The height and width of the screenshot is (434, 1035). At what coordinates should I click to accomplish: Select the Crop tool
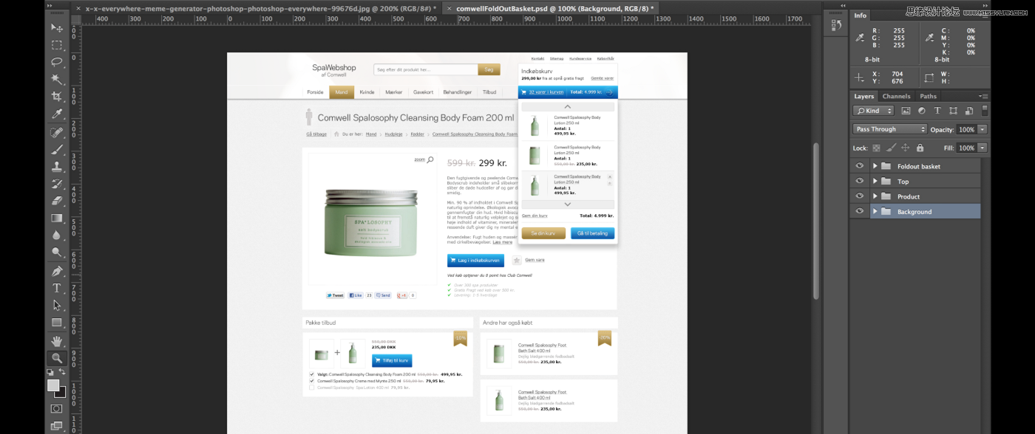tap(57, 97)
